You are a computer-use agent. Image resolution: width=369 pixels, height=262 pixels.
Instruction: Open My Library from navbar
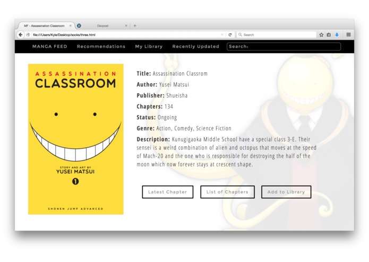pos(149,47)
